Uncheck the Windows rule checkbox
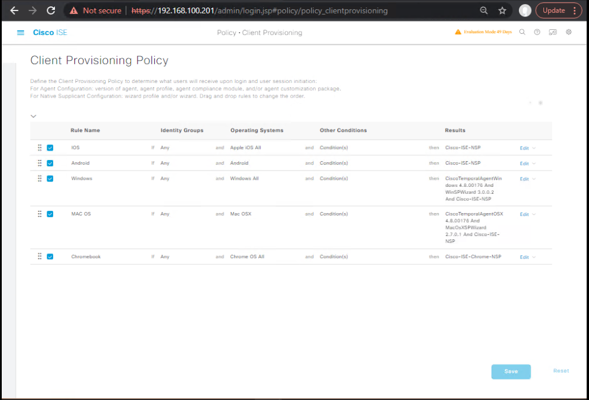This screenshot has width=589, height=400. coord(50,179)
